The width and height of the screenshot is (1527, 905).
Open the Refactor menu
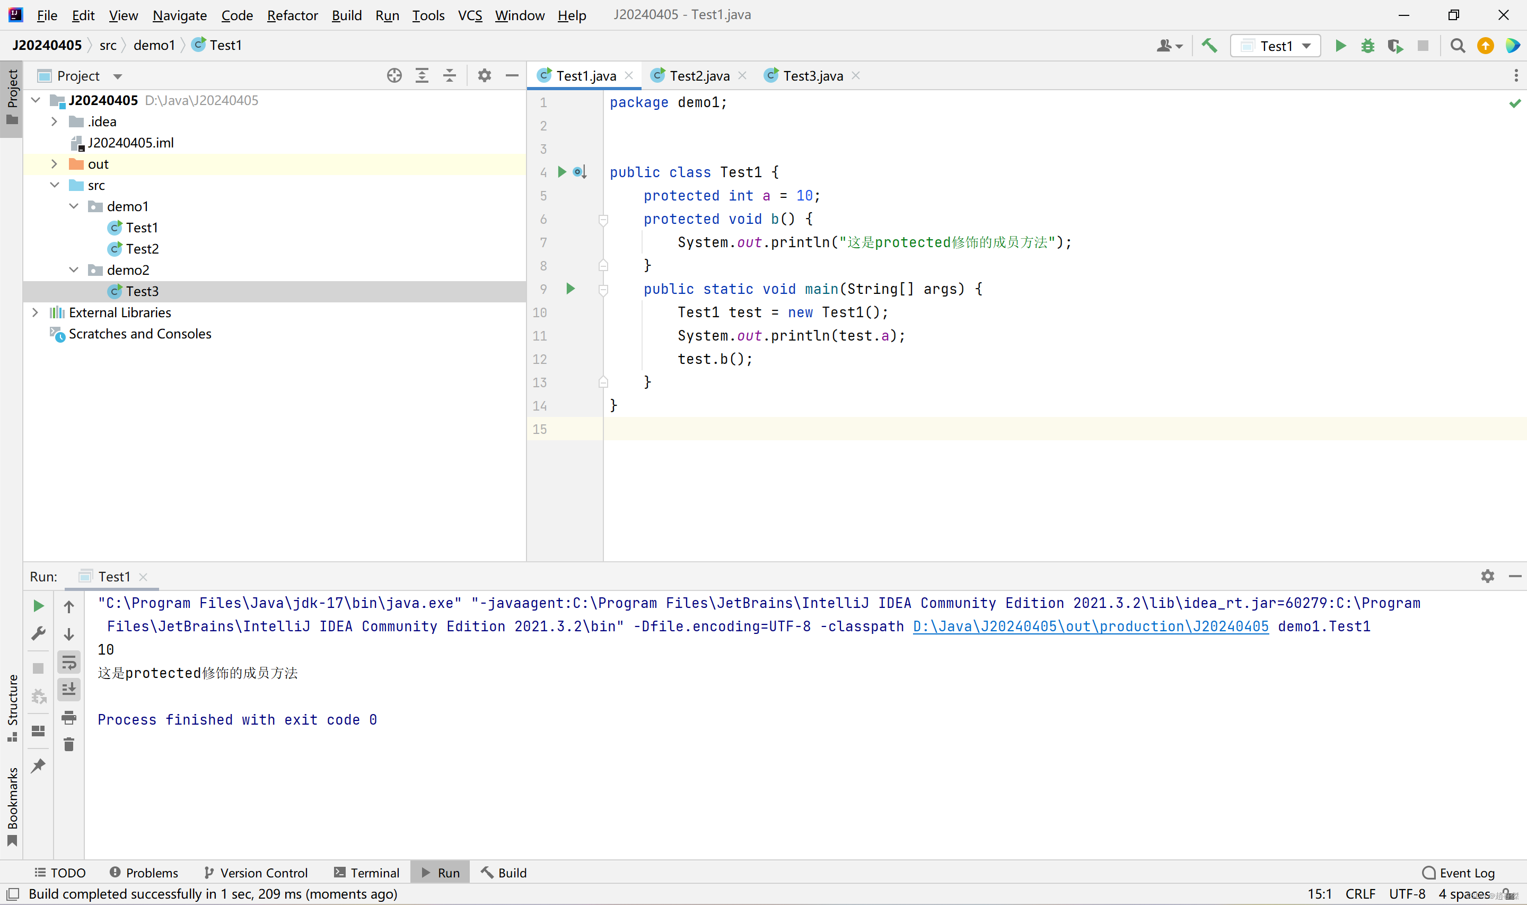click(292, 15)
